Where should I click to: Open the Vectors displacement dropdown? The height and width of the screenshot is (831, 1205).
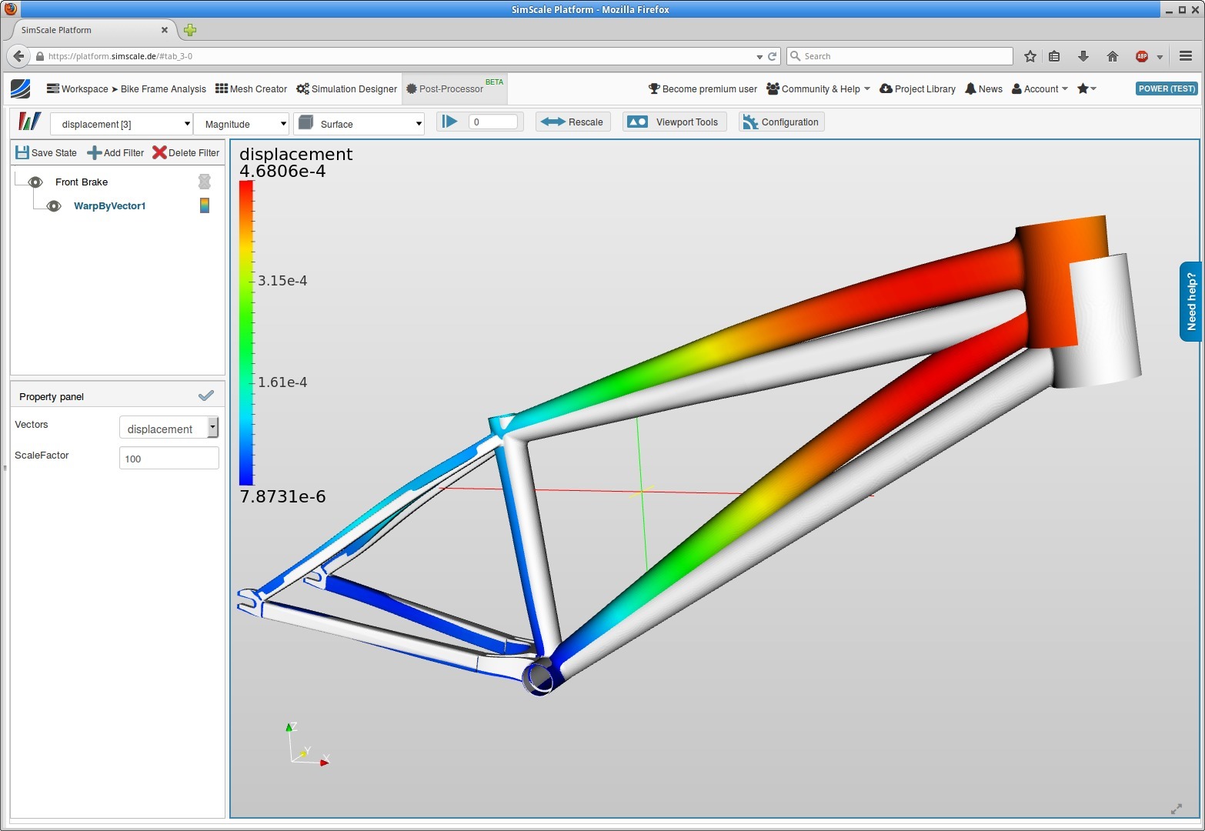[169, 428]
